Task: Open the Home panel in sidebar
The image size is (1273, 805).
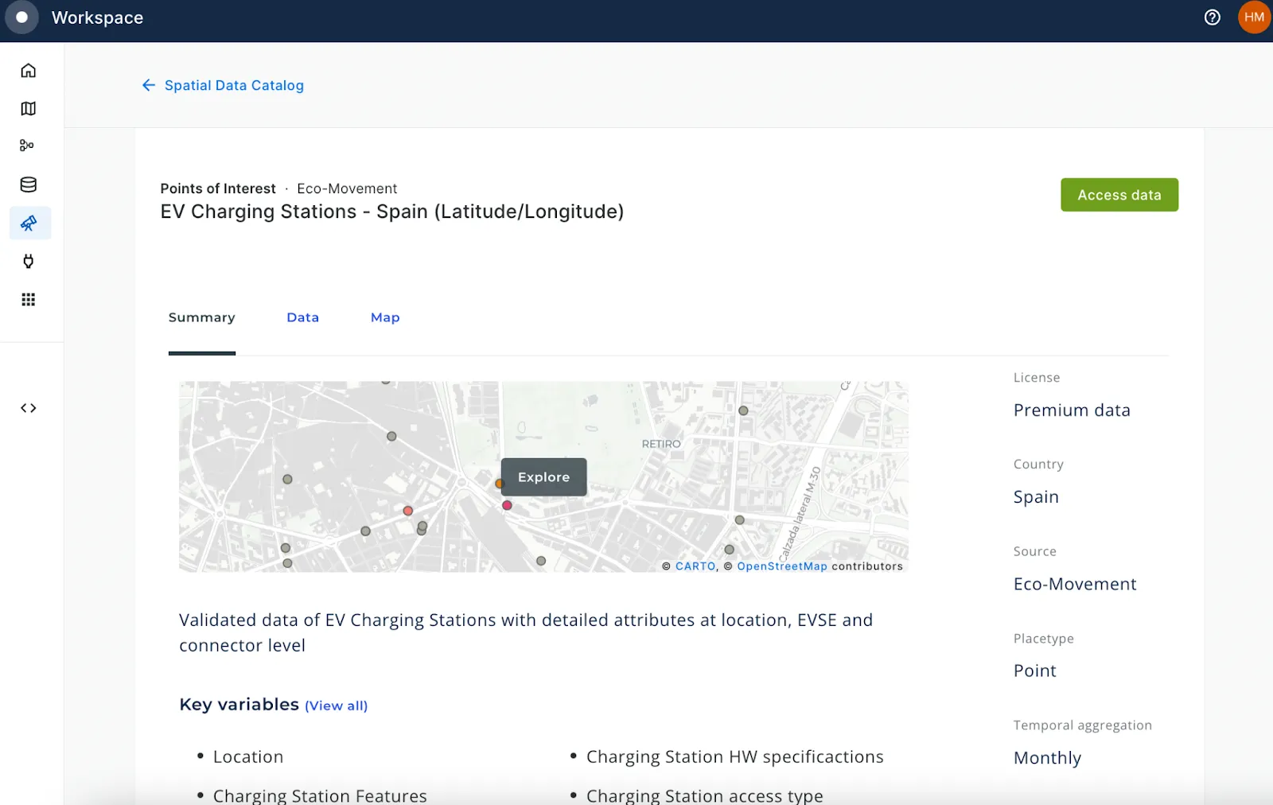Action: (28, 70)
